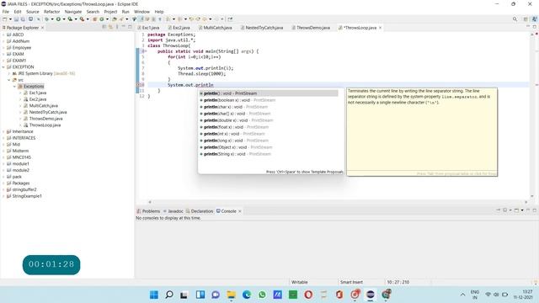The width and height of the screenshot is (539, 303).
Task: Click the Windows Start button
Action: point(154,295)
